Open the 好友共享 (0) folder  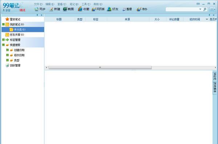[x=17, y=35]
